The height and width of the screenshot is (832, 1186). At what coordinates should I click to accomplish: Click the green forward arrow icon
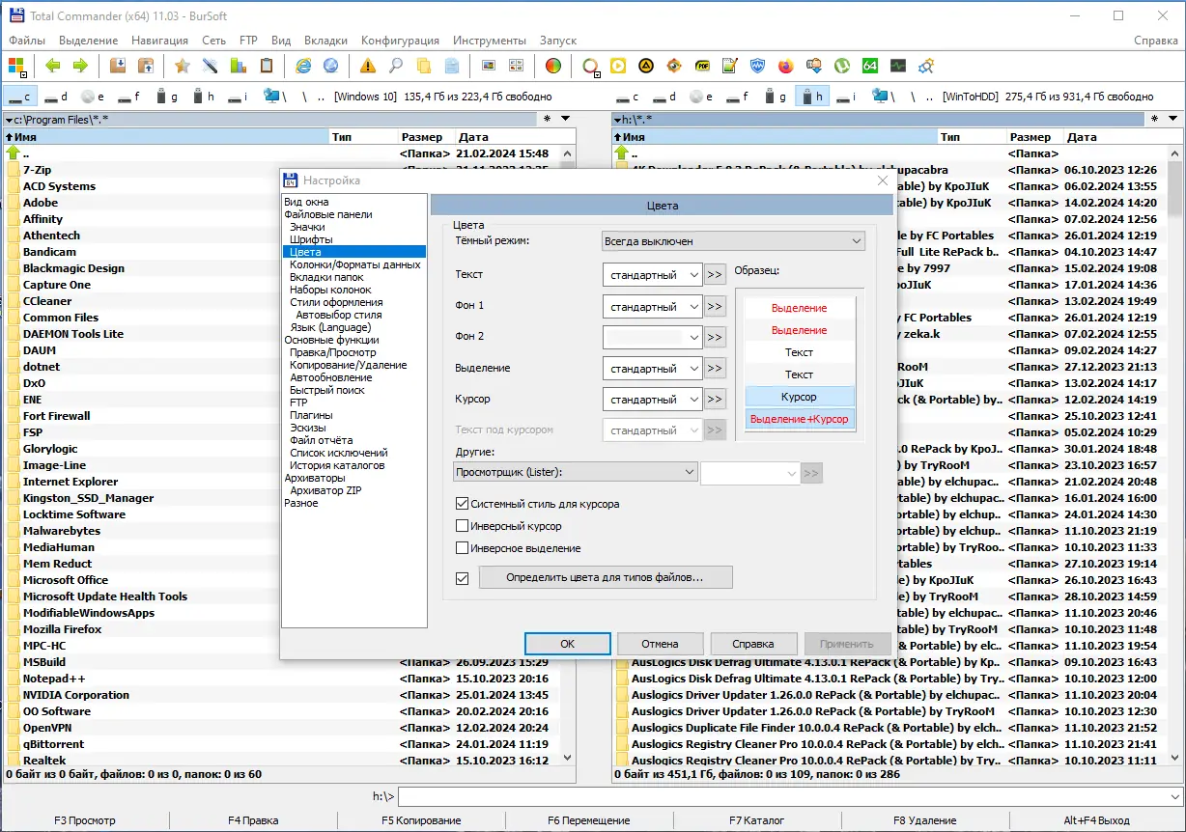(x=80, y=66)
